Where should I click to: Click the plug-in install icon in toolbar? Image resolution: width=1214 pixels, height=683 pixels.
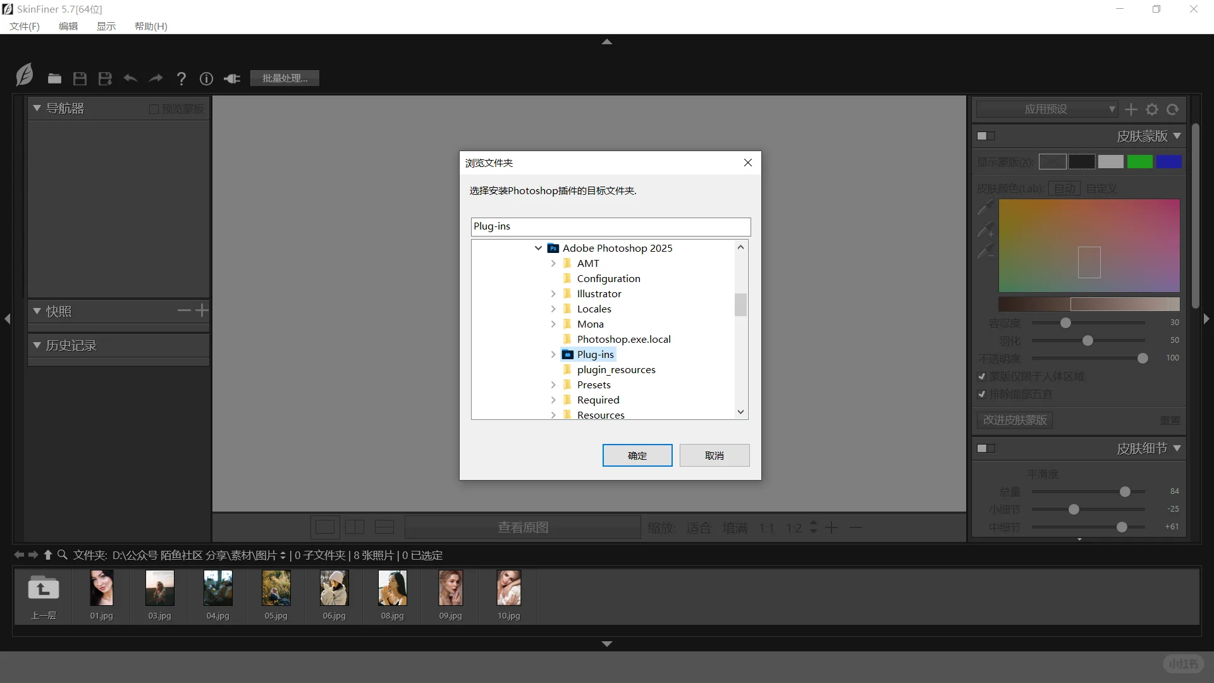(232, 78)
